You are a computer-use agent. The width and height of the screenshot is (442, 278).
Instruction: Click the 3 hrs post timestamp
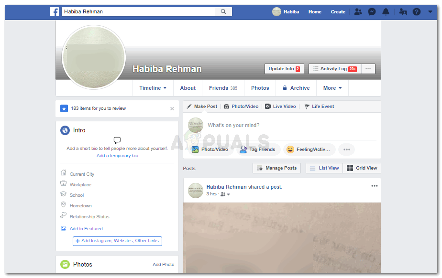[211, 194]
